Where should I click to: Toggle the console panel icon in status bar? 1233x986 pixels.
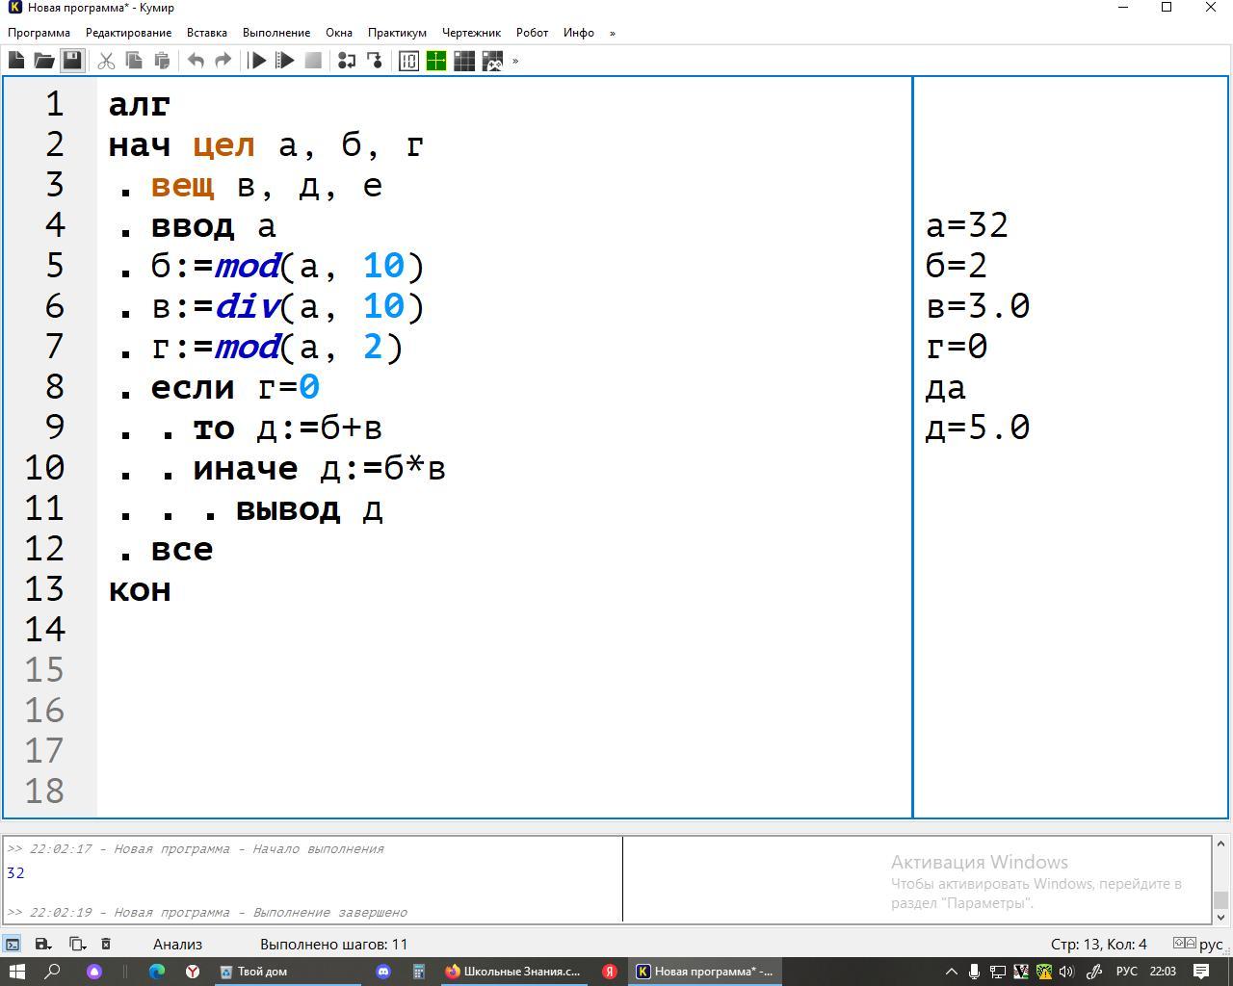pos(13,944)
